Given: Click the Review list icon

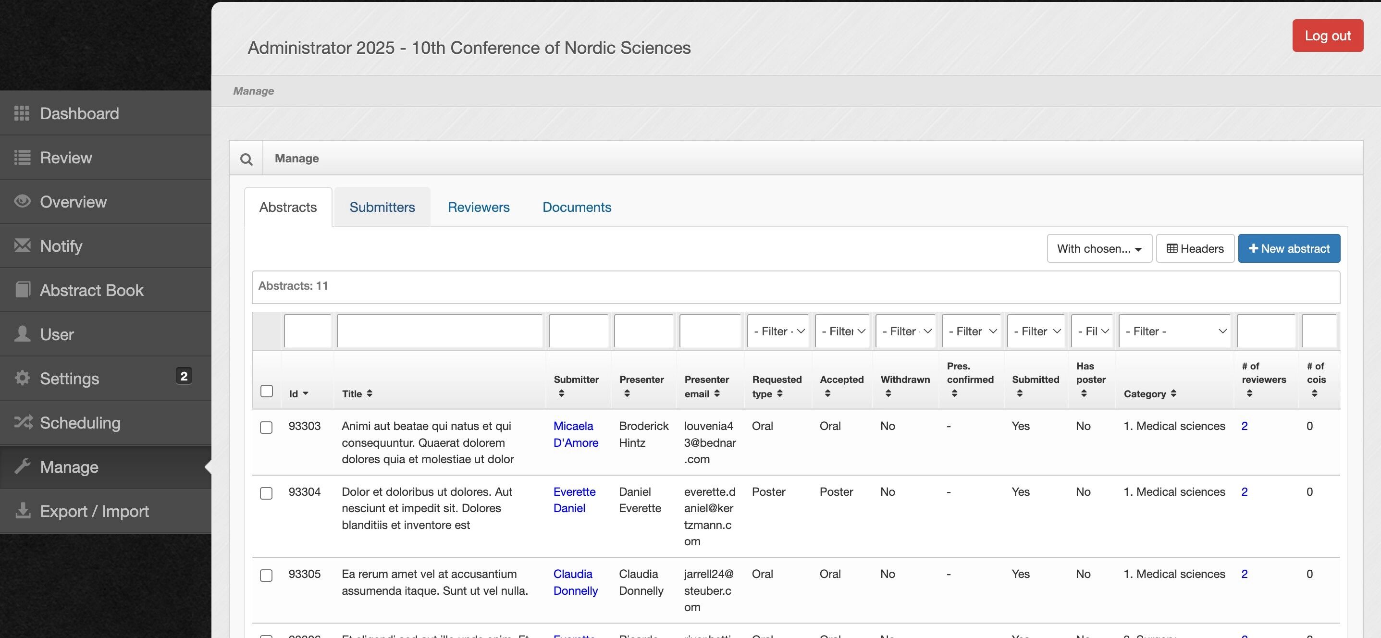Looking at the screenshot, I should 22,158.
